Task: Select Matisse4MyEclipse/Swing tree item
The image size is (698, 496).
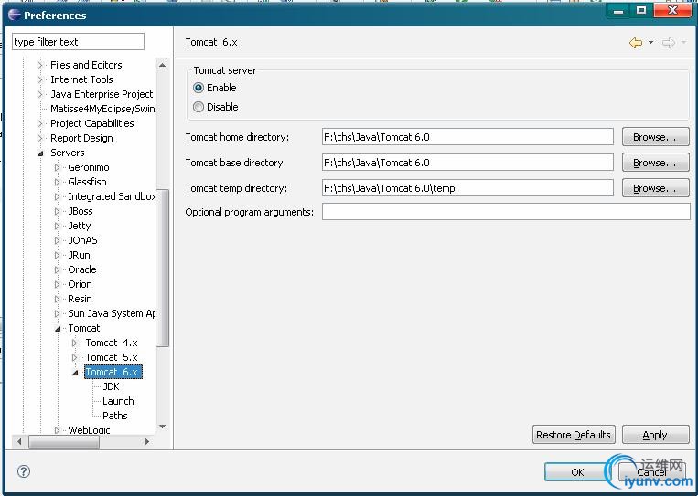Action: click(x=102, y=109)
